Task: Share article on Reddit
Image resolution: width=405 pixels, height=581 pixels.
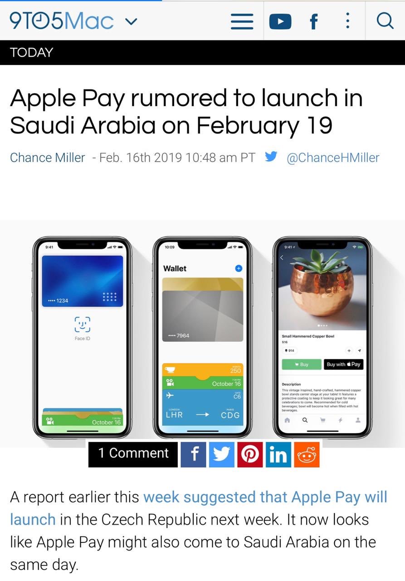Action: click(307, 454)
